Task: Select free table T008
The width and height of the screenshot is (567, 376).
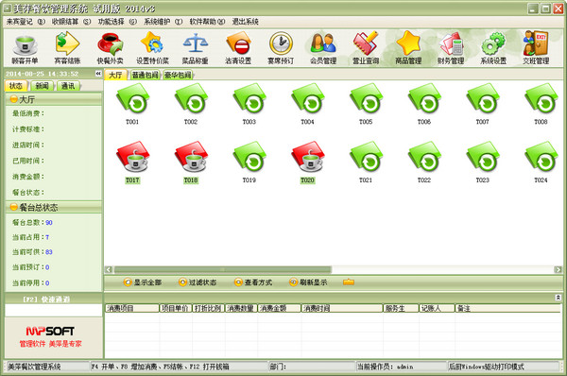Action: point(541,104)
